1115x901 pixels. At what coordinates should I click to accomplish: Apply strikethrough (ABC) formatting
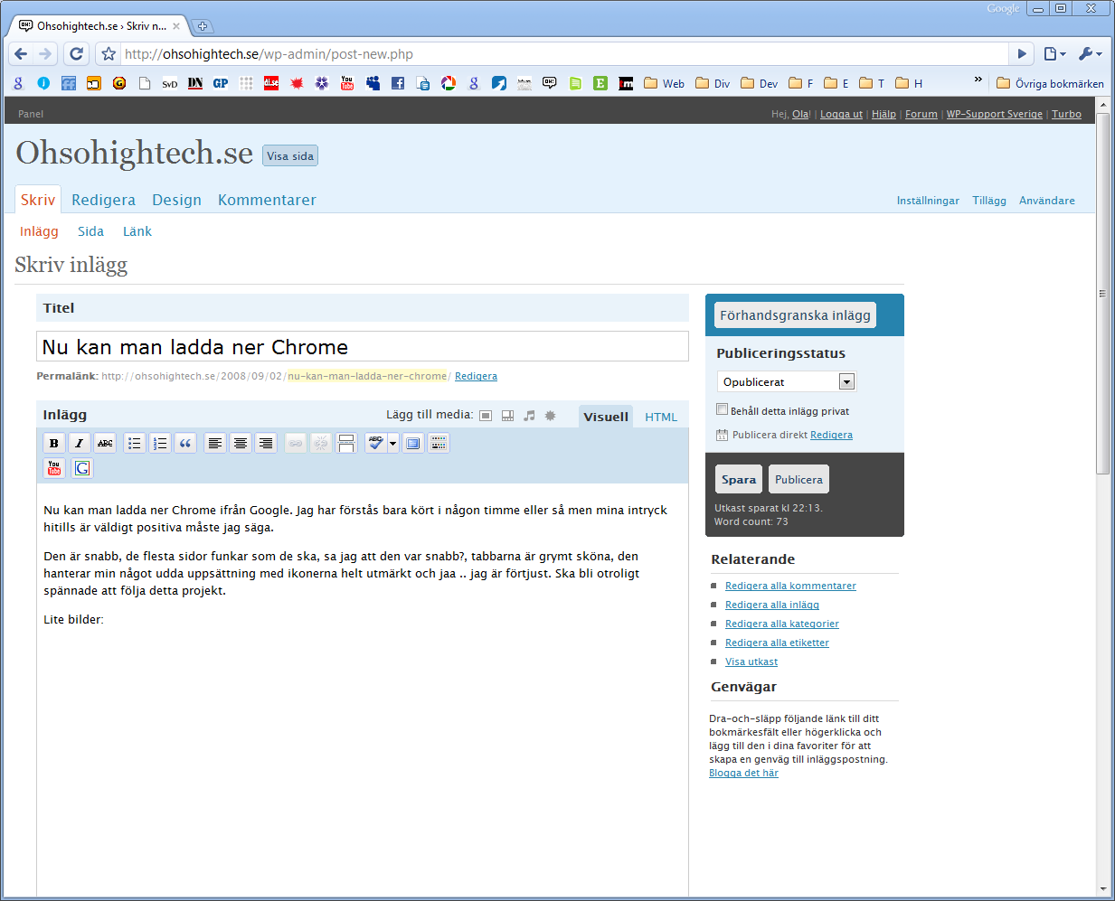[105, 443]
